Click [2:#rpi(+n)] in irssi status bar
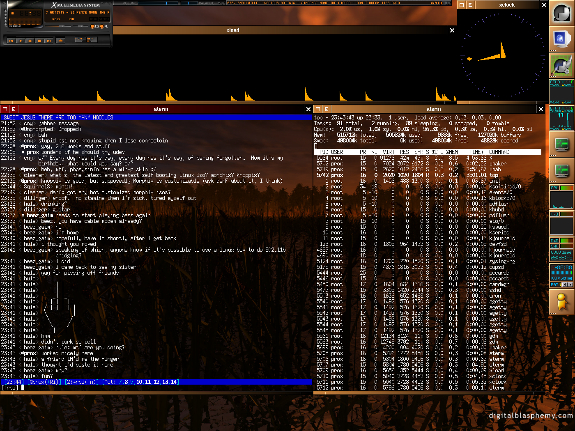Image resolution: width=575 pixels, height=431 pixels. [x=82, y=382]
